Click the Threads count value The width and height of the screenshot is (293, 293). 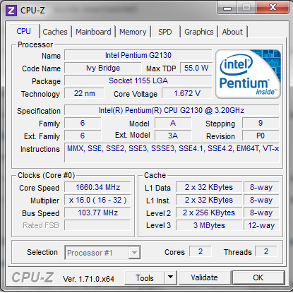pyautogui.click(x=266, y=251)
